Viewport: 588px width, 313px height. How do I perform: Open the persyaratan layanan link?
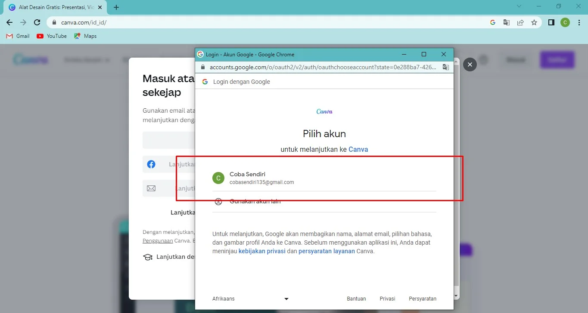tap(327, 251)
